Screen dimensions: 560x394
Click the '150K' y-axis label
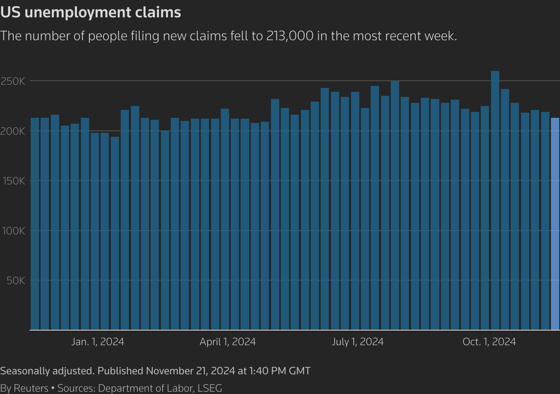tap(14, 181)
